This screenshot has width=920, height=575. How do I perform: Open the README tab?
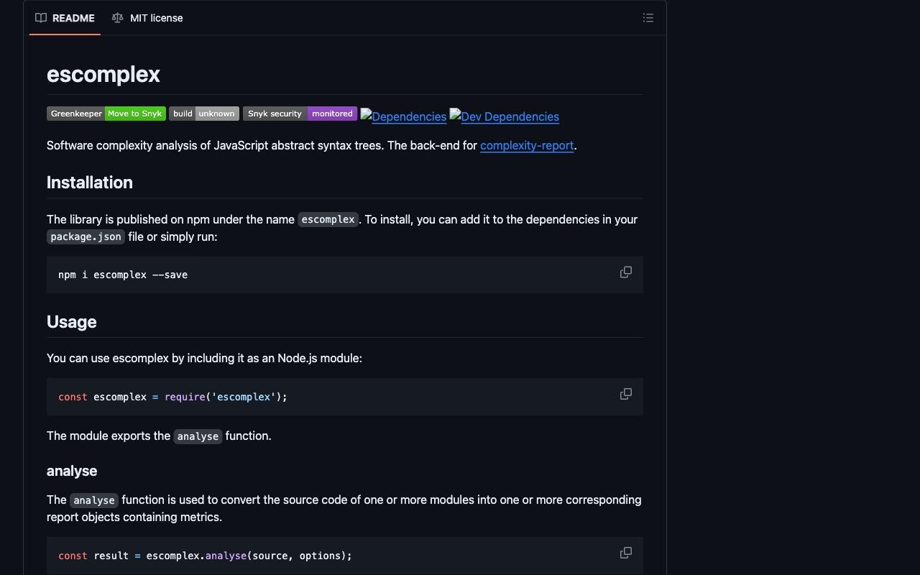[x=65, y=18]
